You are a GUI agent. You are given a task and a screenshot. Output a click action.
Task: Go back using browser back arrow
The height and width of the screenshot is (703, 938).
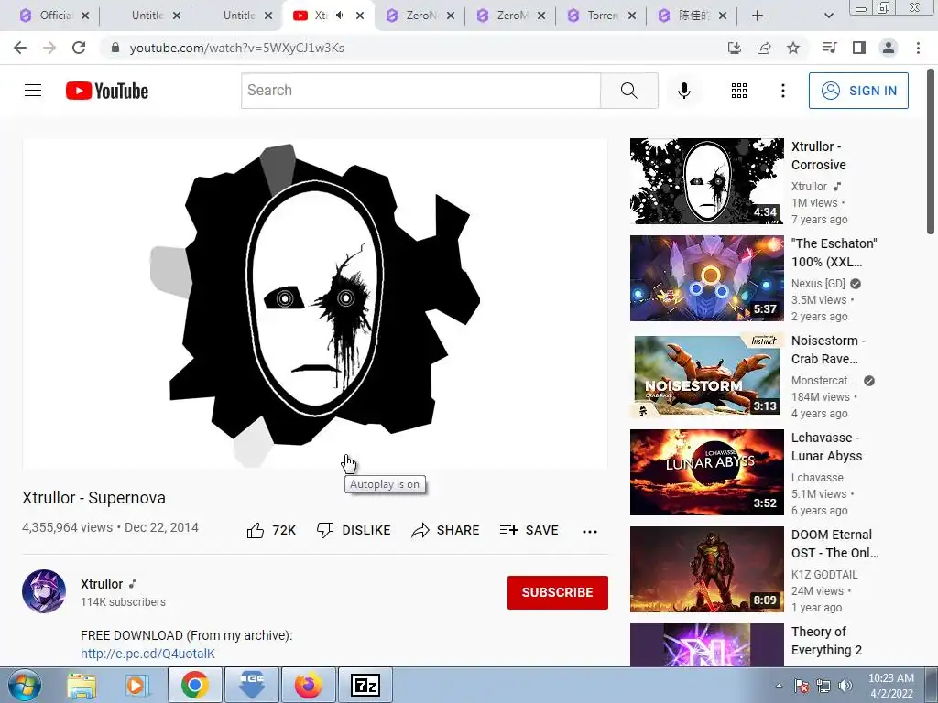coord(20,48)
